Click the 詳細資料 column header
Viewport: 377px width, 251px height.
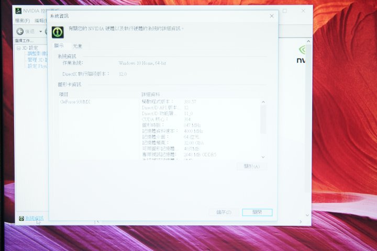[x=150, y=95]
